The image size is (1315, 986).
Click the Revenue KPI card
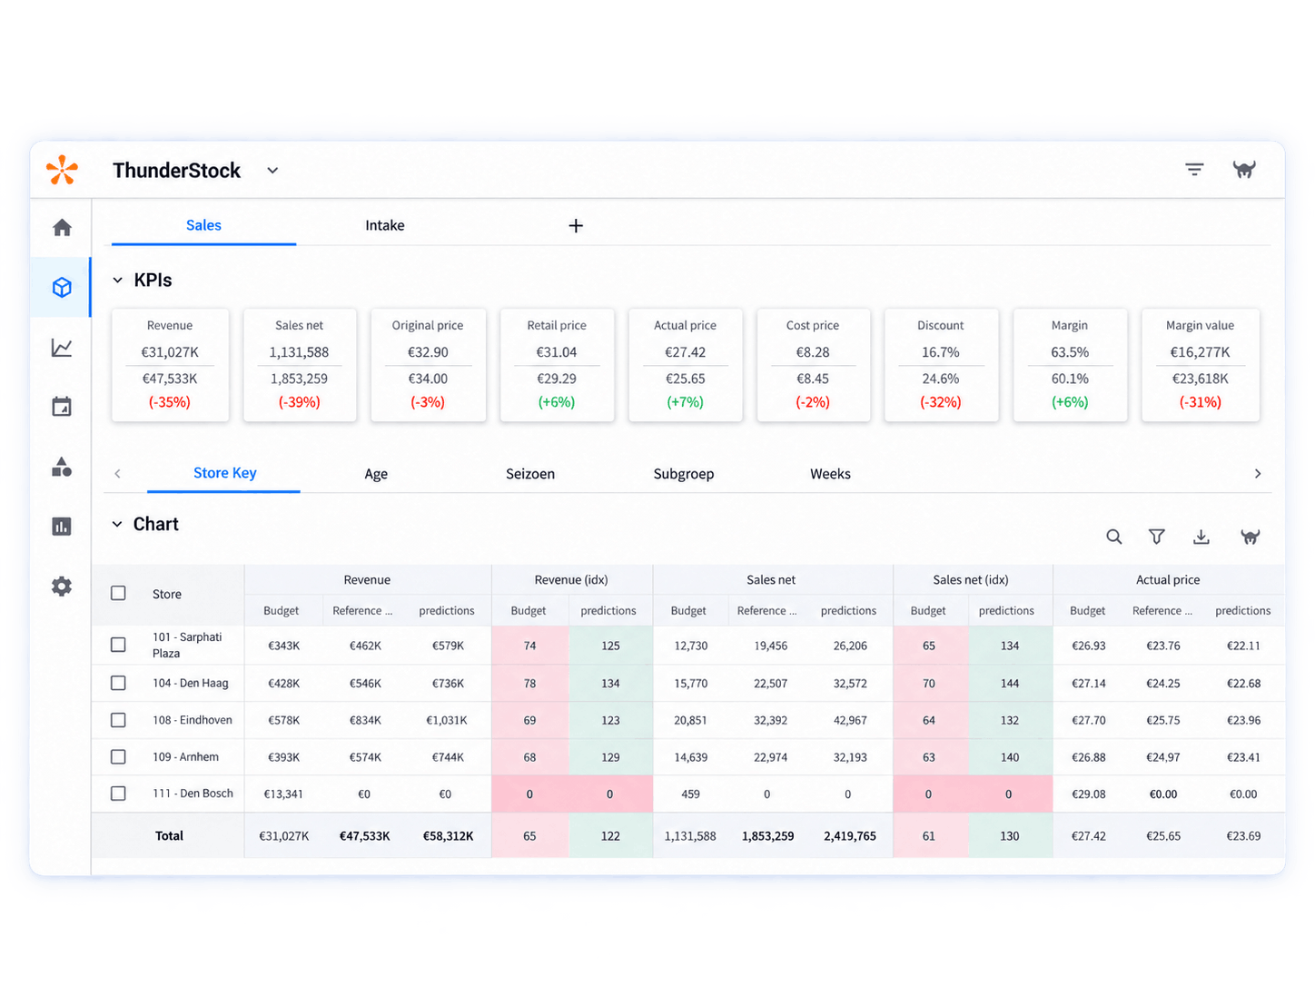[170, 365]
